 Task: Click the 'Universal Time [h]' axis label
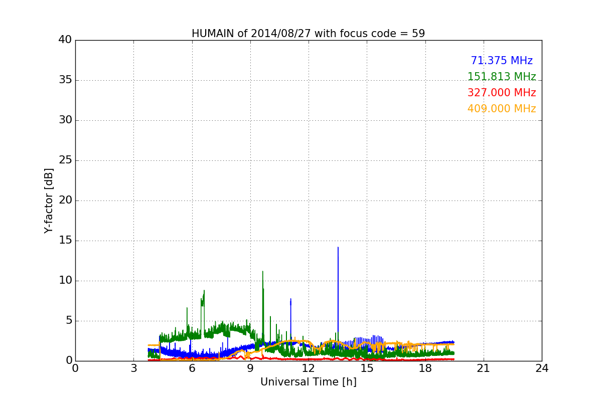pyautogui.click(x=308, y=382)
